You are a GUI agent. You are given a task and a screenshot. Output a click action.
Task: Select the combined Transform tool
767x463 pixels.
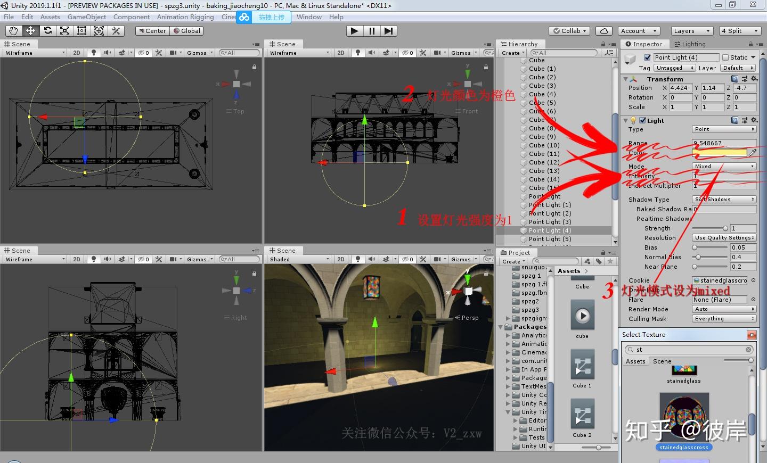click(99, 31)
